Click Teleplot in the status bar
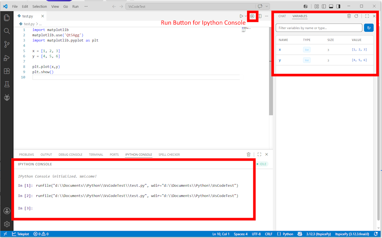The width and height of the screenshot is (382, 238). 21,234
